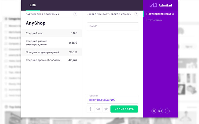This screenshot has width=199, height=124.
Task: Select the Lite tab
Action: (33, 5)
